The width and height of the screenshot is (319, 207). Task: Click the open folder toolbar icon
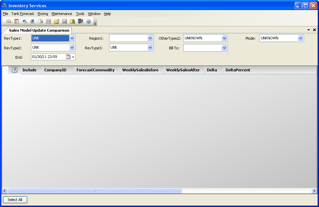tap(57, 21)
